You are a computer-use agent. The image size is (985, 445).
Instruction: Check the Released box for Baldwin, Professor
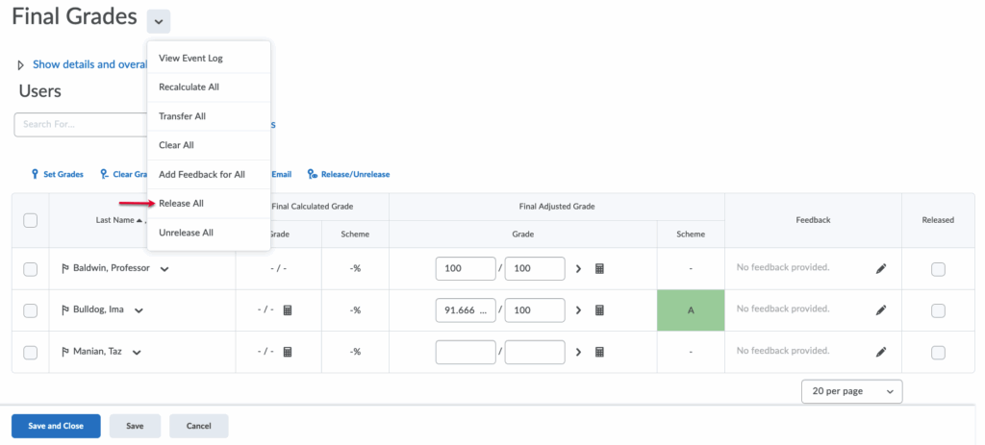938,269
